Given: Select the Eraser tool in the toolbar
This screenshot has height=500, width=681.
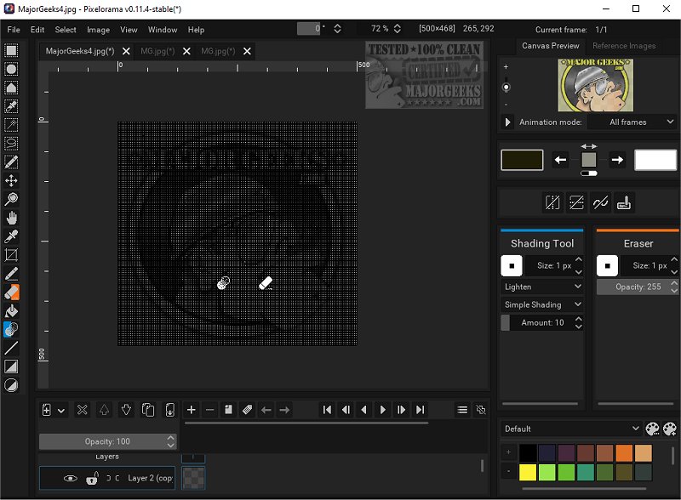Looking at the screenshot, I should point(12,292).
